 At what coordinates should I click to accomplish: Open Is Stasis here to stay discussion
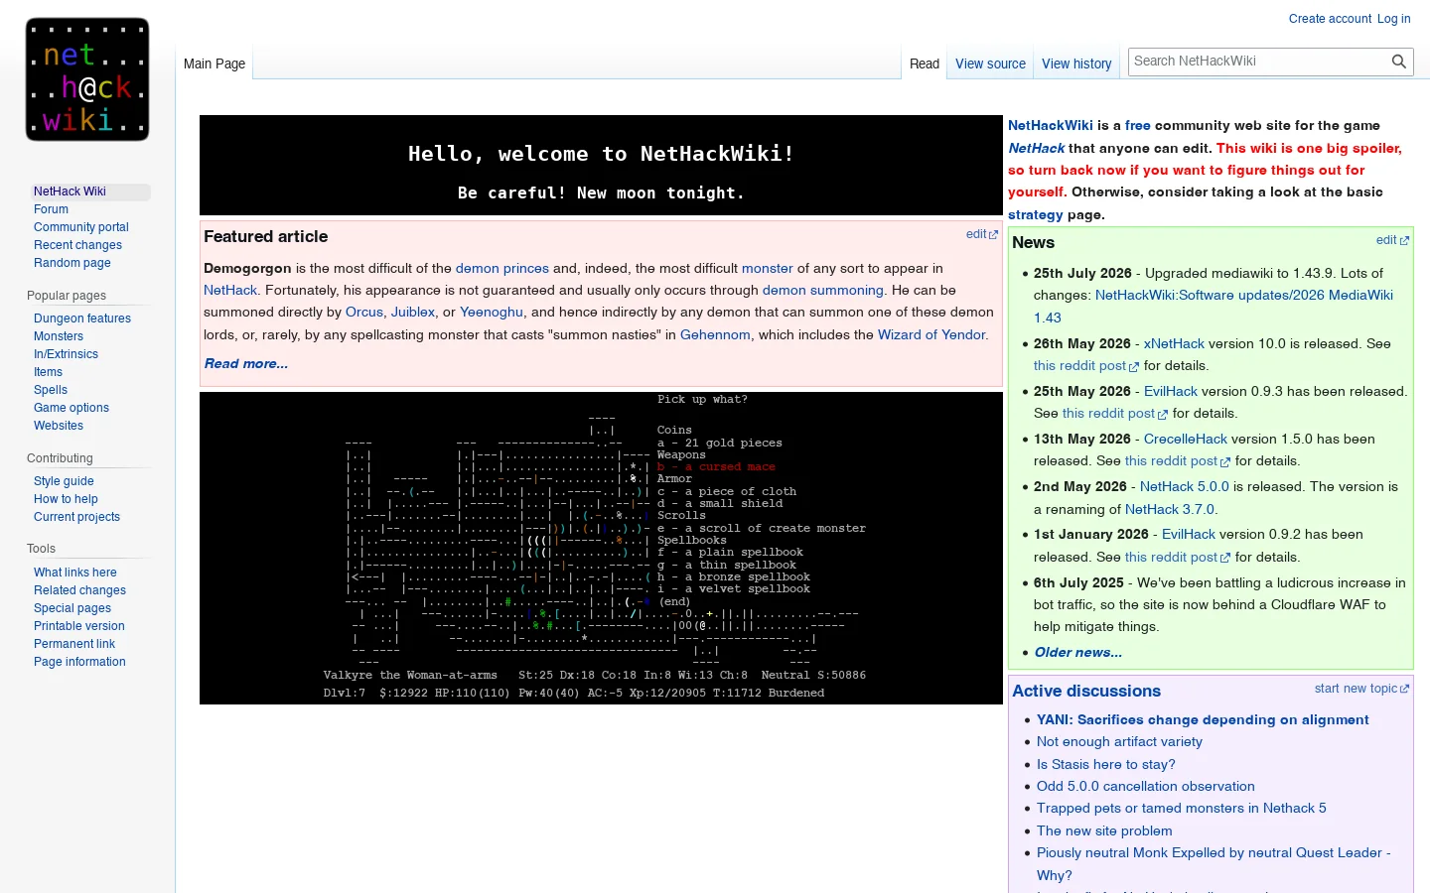1106,764
